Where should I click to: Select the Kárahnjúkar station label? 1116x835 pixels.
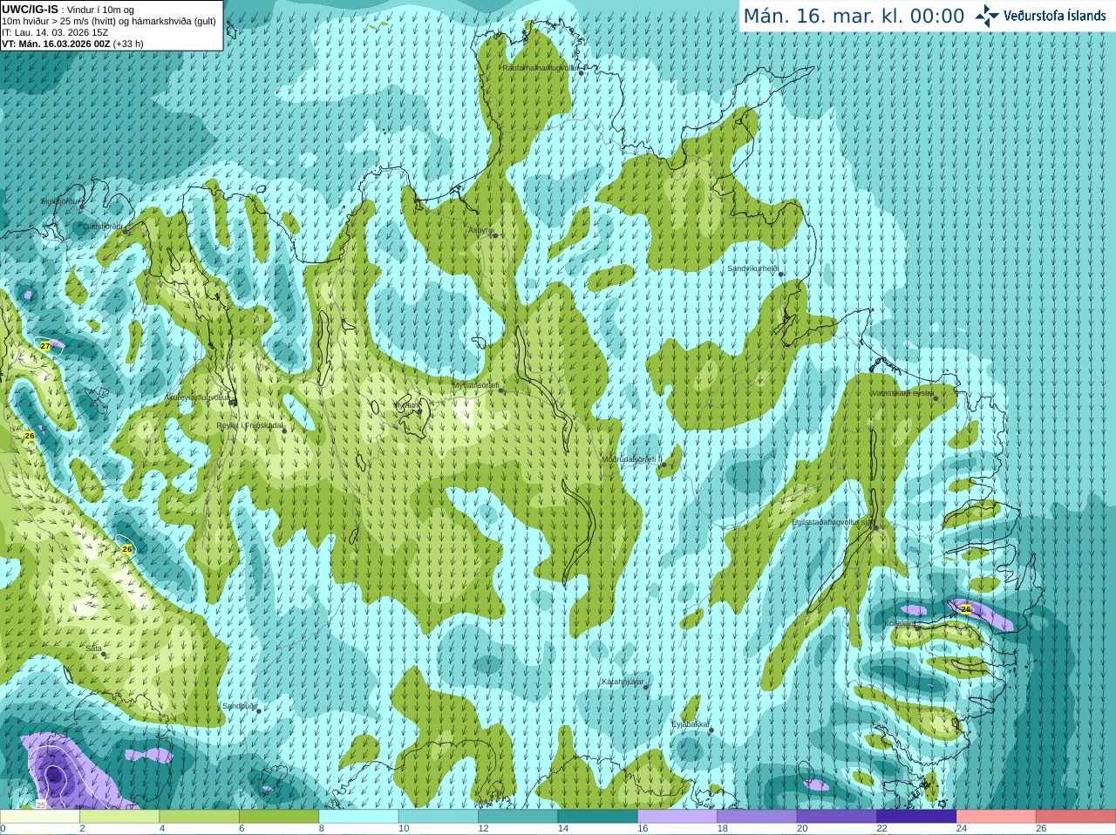pyautogui.click(x=623, y=682)
